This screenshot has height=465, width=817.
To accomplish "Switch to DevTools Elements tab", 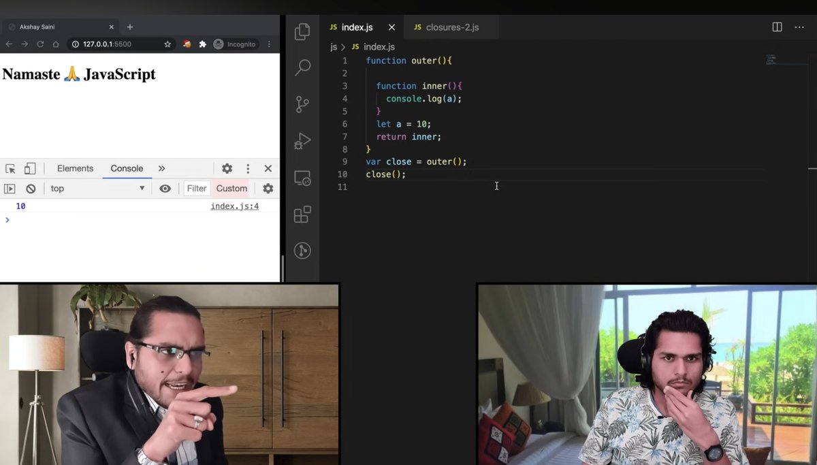I will [75, 169].
